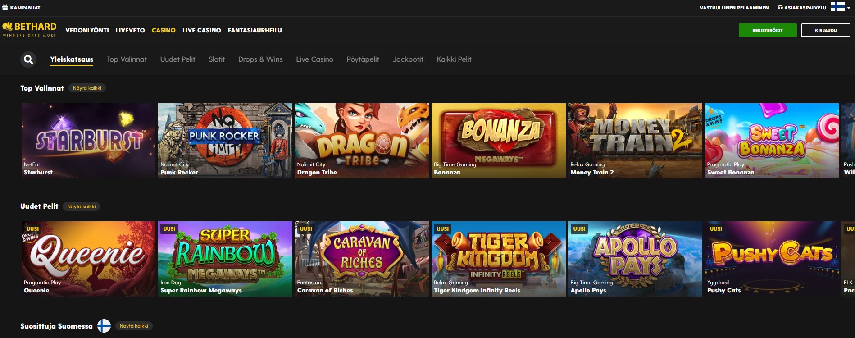Screen dimensions: 855x338
Task: Open the Pushy Cats game thumbnail
Action: click(772, 259)
